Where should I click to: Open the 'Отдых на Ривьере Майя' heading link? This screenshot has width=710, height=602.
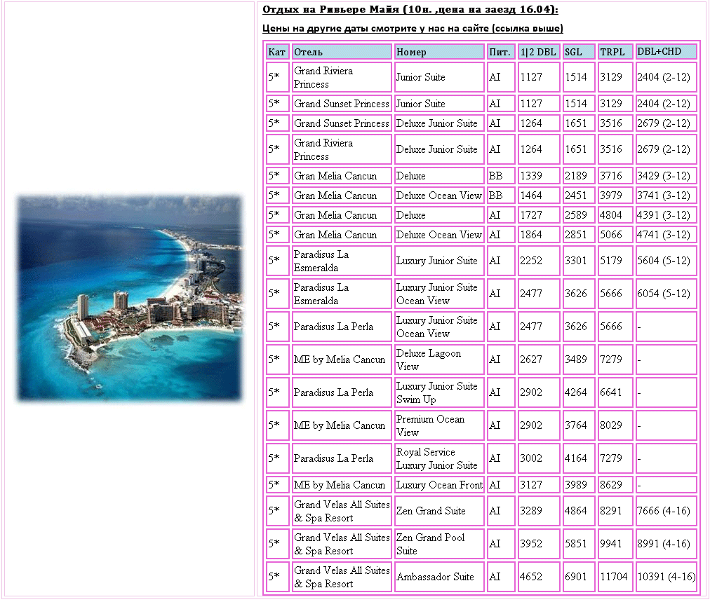tap(410, 10)
